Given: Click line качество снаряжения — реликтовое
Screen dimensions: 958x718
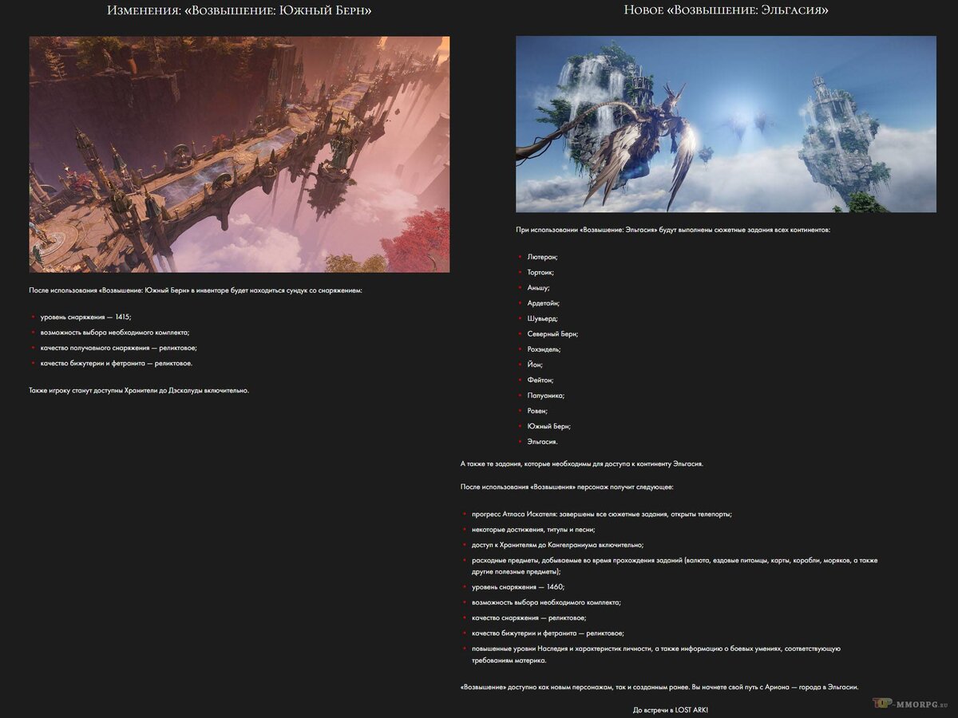Looking at the screenshot, I should pos(529,617).
